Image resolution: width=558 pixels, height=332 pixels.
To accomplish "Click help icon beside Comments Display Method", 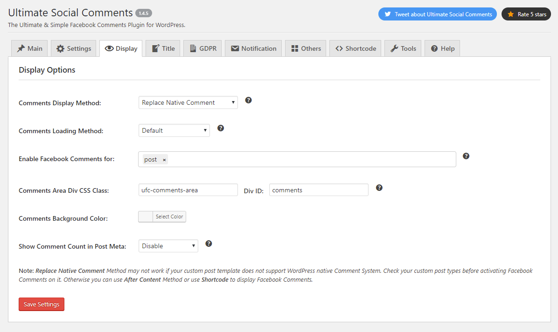I will (249, 100).
